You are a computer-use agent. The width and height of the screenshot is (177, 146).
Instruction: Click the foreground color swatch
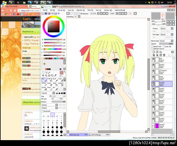[61, 73]
